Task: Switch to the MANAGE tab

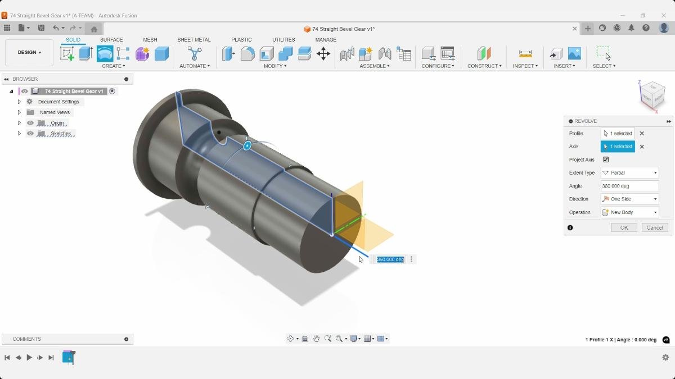Action: [x=326, y=40]
